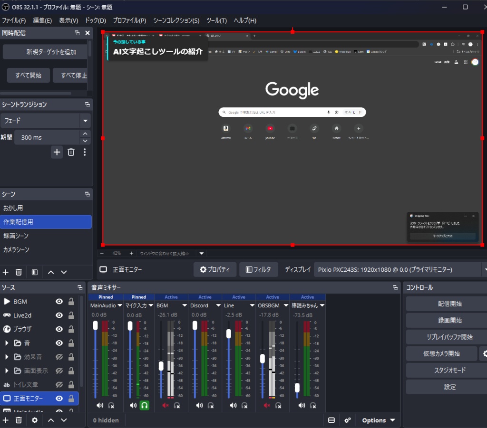Expand the 音 source group
Image resolution: width=487 pixels, height=428 pixels.
click(7, 343)
